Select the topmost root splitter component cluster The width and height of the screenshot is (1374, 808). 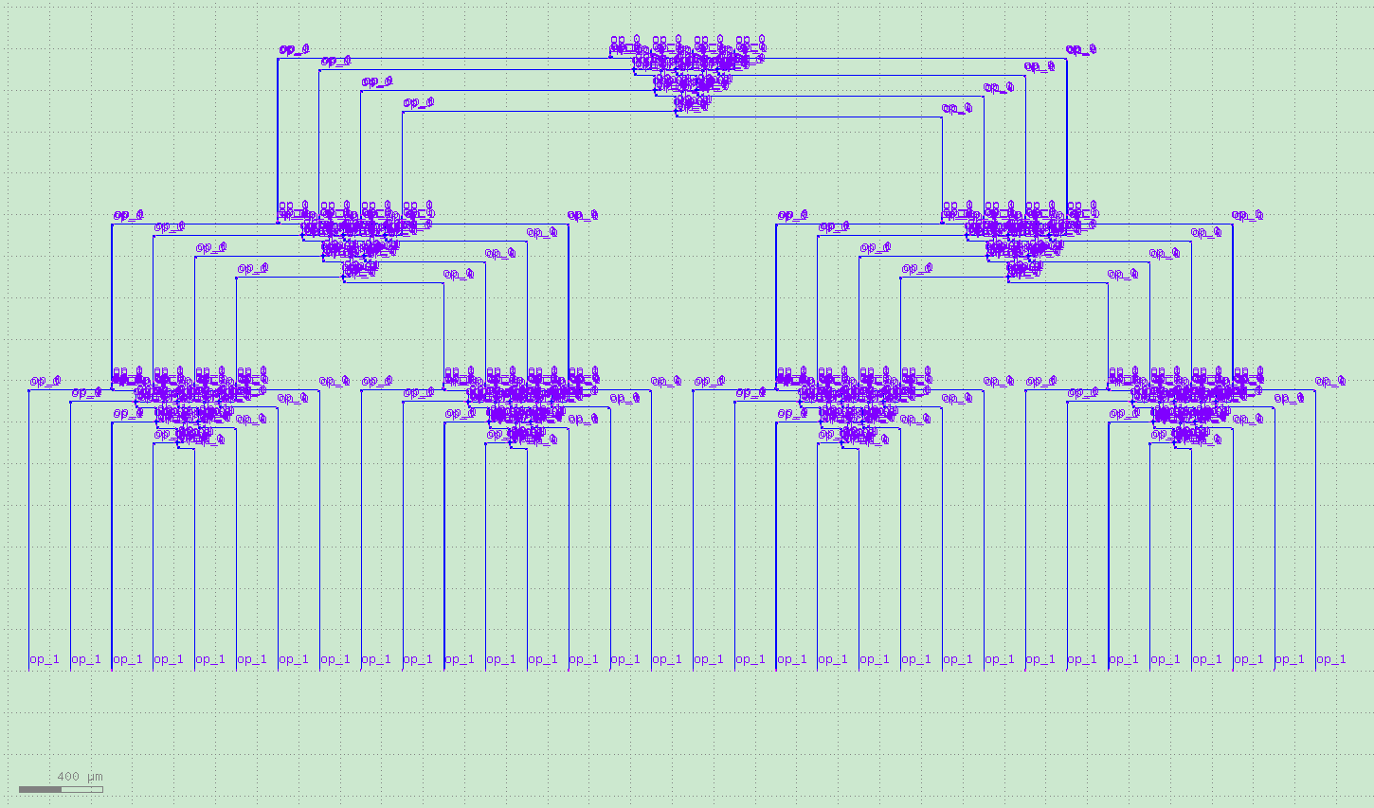point(688,76)
